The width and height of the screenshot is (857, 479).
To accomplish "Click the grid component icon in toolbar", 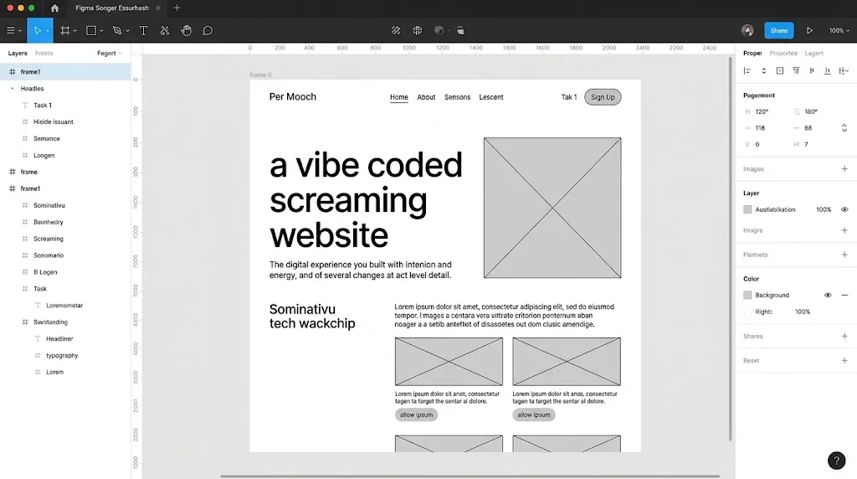I will click(x=418, y=31).
